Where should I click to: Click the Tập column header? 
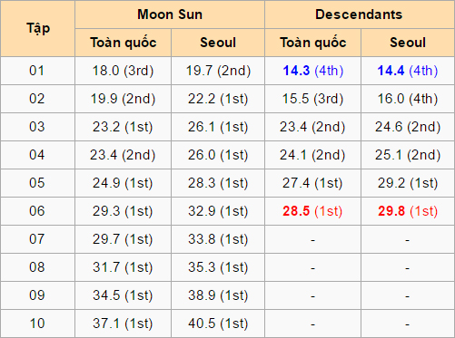(37, 28)
